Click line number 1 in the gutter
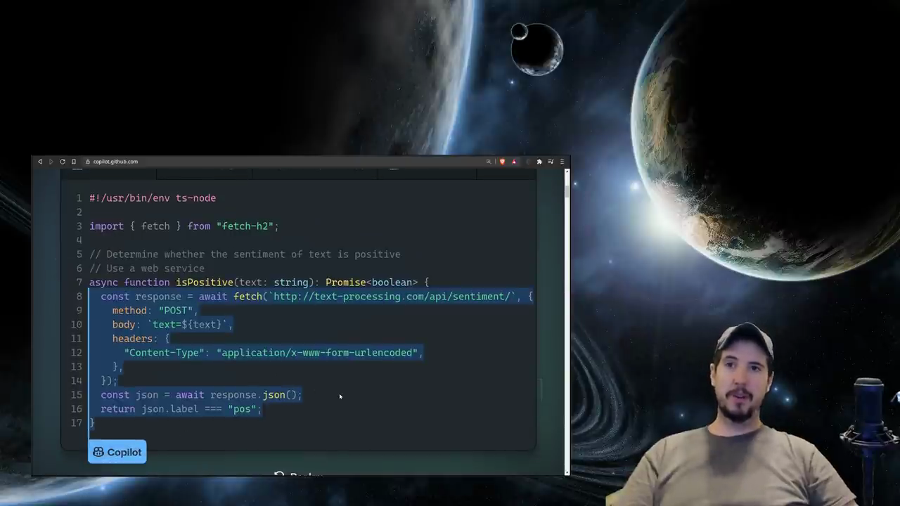Viewport: 900px width, 506px height. click(79, 198)
